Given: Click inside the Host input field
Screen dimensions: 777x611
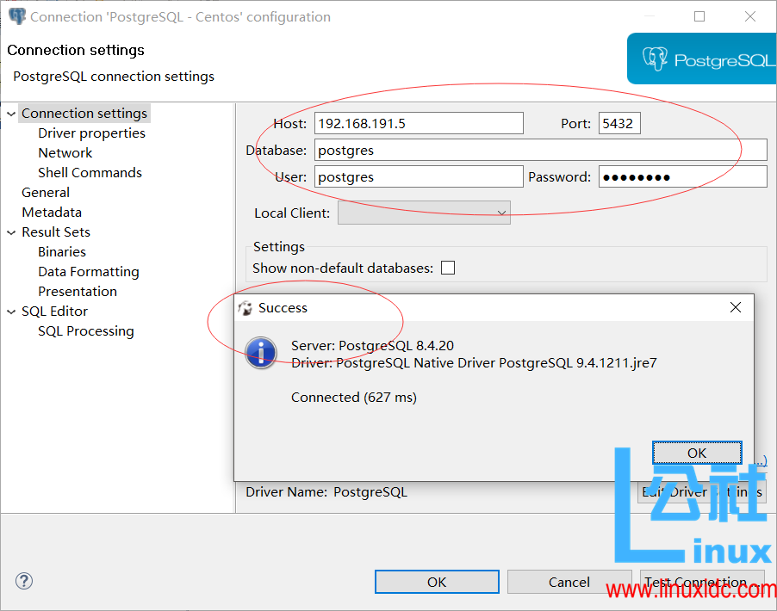Looking at the screenshot, I should 419,123.
